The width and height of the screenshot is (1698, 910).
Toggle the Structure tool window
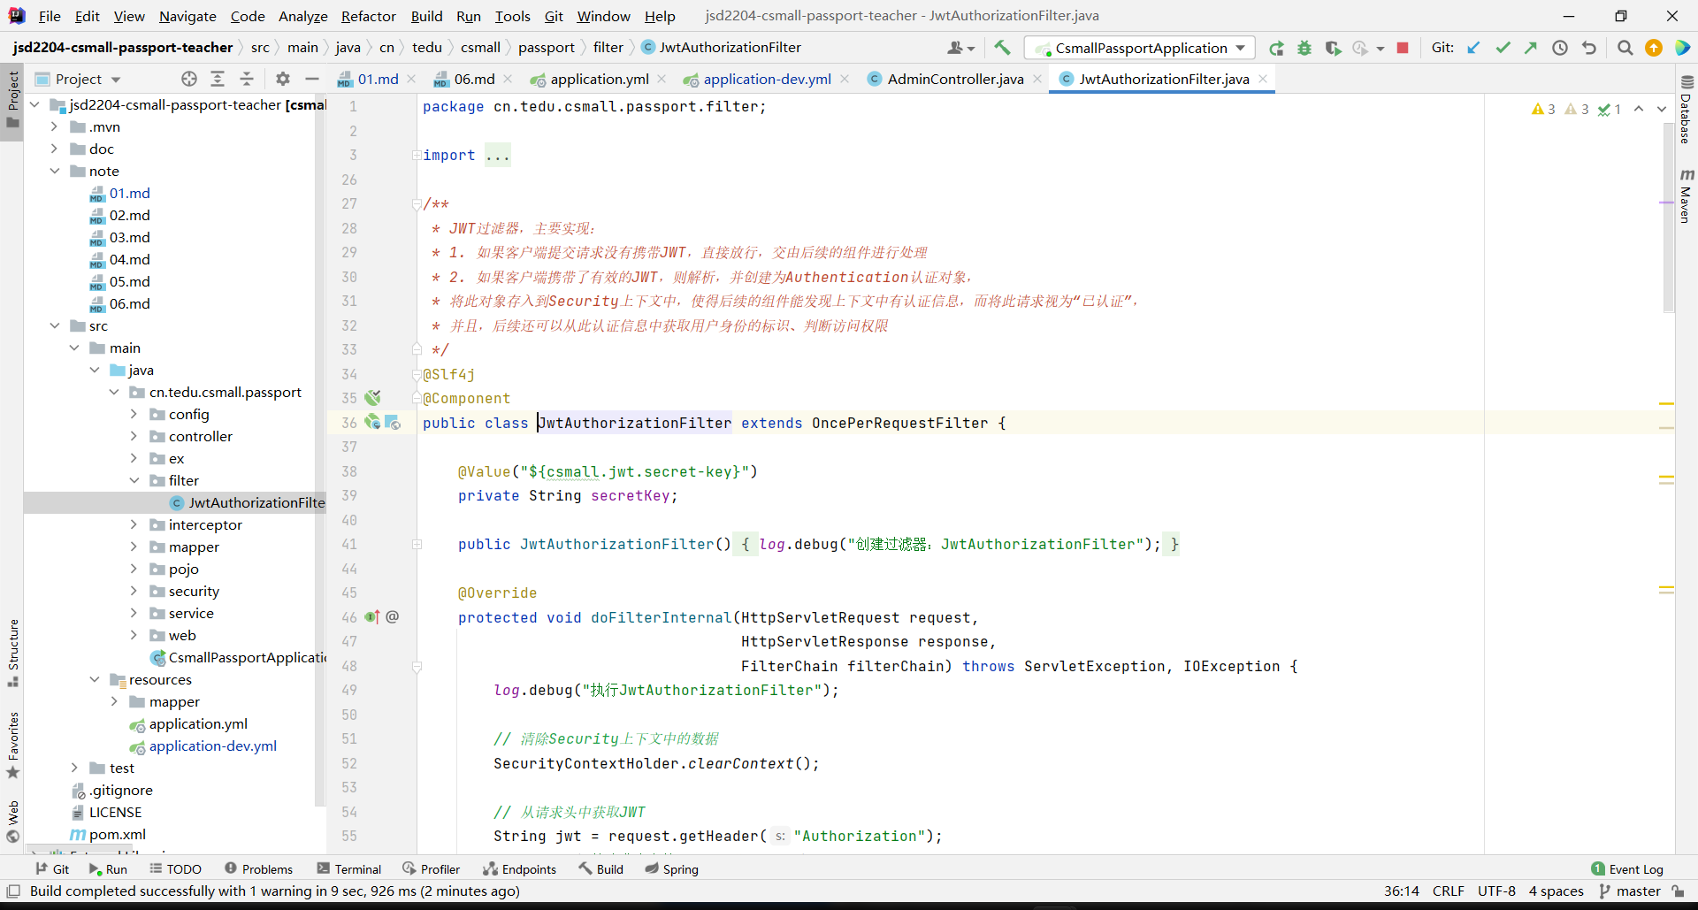click(x=13, y=654)
